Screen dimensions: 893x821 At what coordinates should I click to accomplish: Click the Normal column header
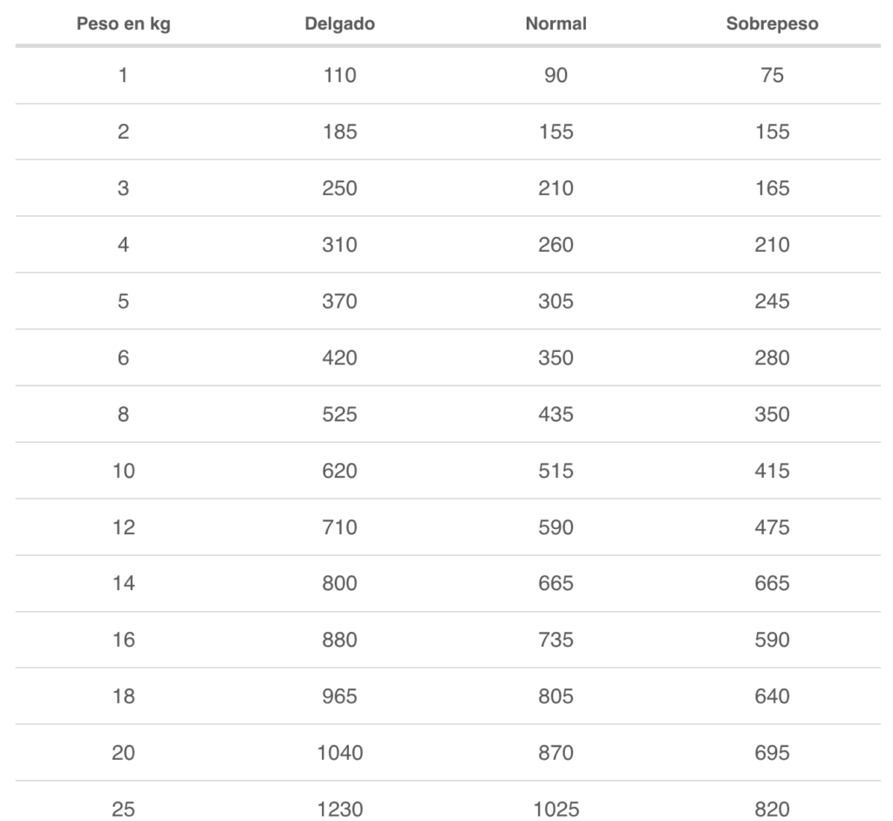(556, 24)
